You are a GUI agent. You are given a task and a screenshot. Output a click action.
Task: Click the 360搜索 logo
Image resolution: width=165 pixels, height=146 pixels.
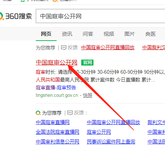tap(16, 16)
